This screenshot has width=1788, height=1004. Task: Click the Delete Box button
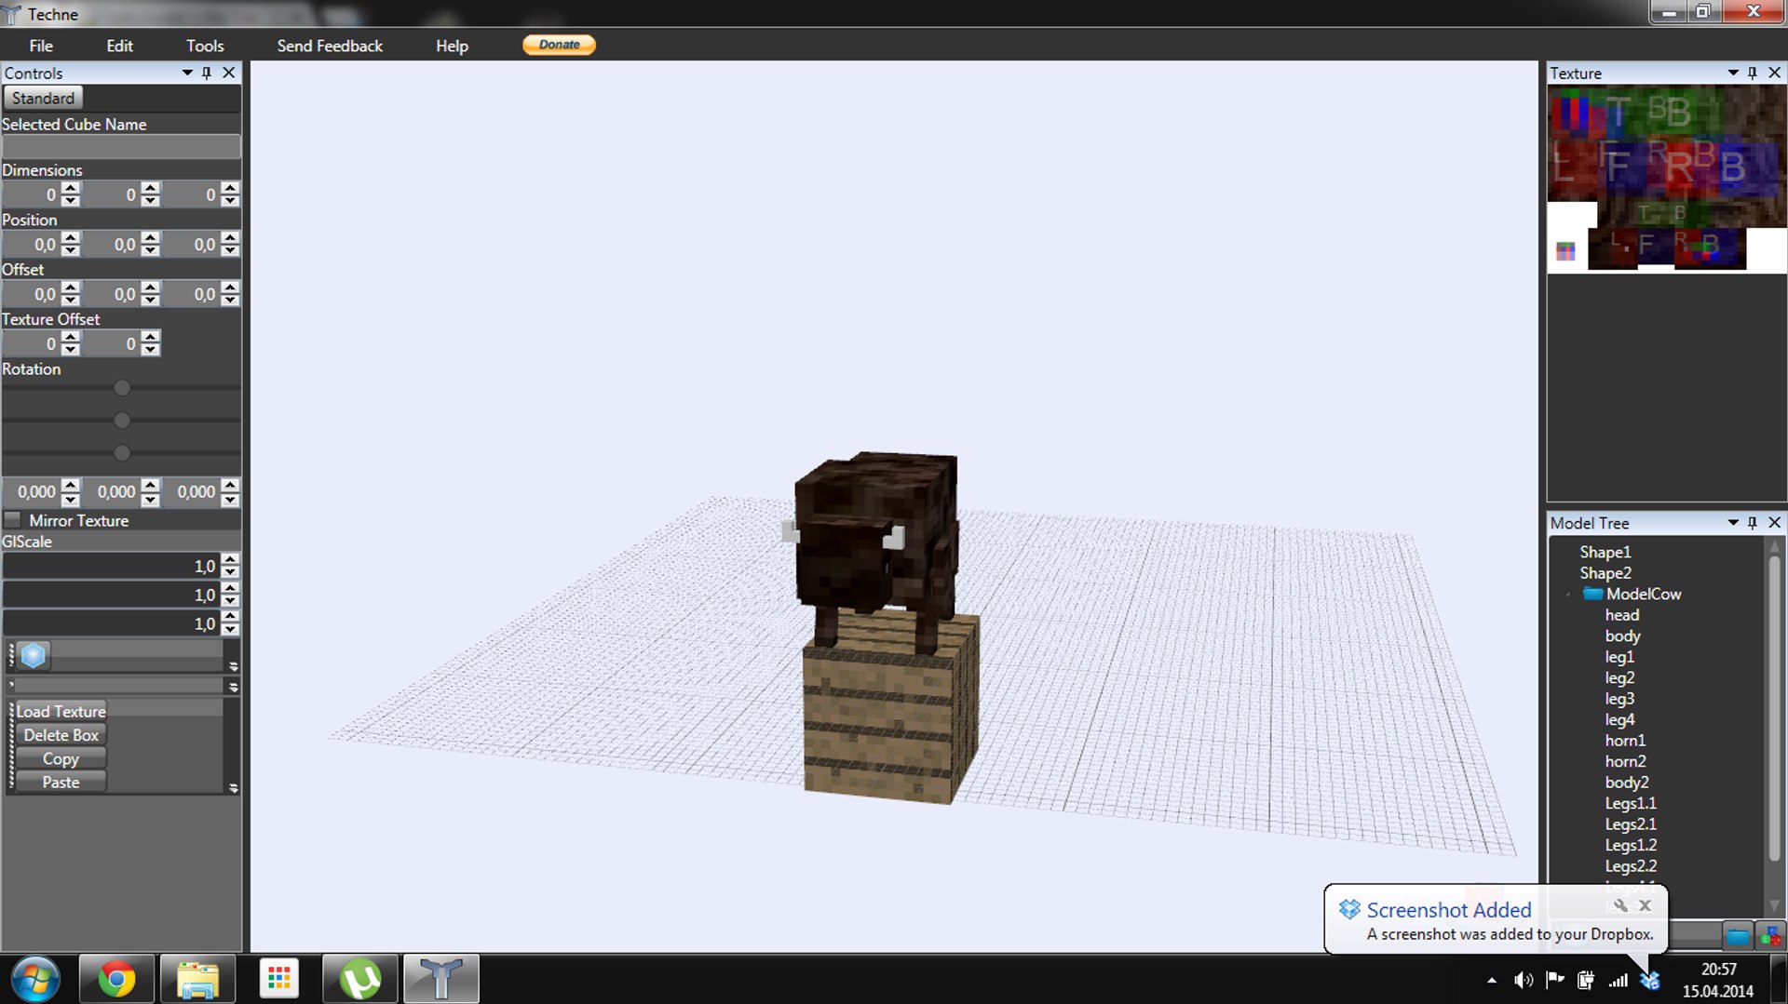61,735
